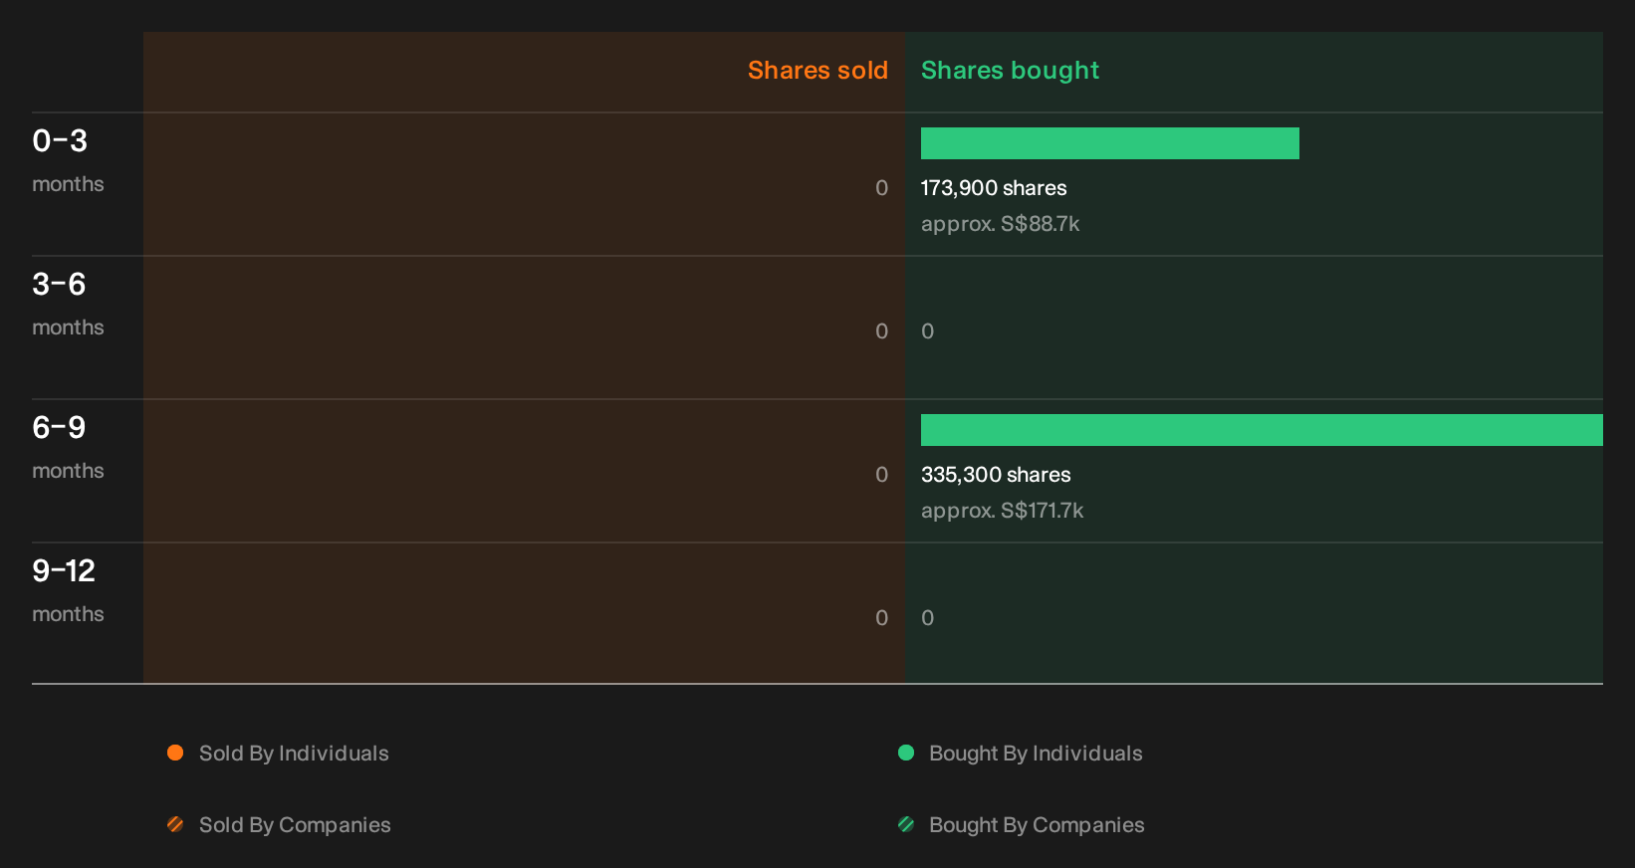The height and width of the screenshot is (868, 1635).
Task: Click the Shares sold column header
Action: [x=817, y=71]
